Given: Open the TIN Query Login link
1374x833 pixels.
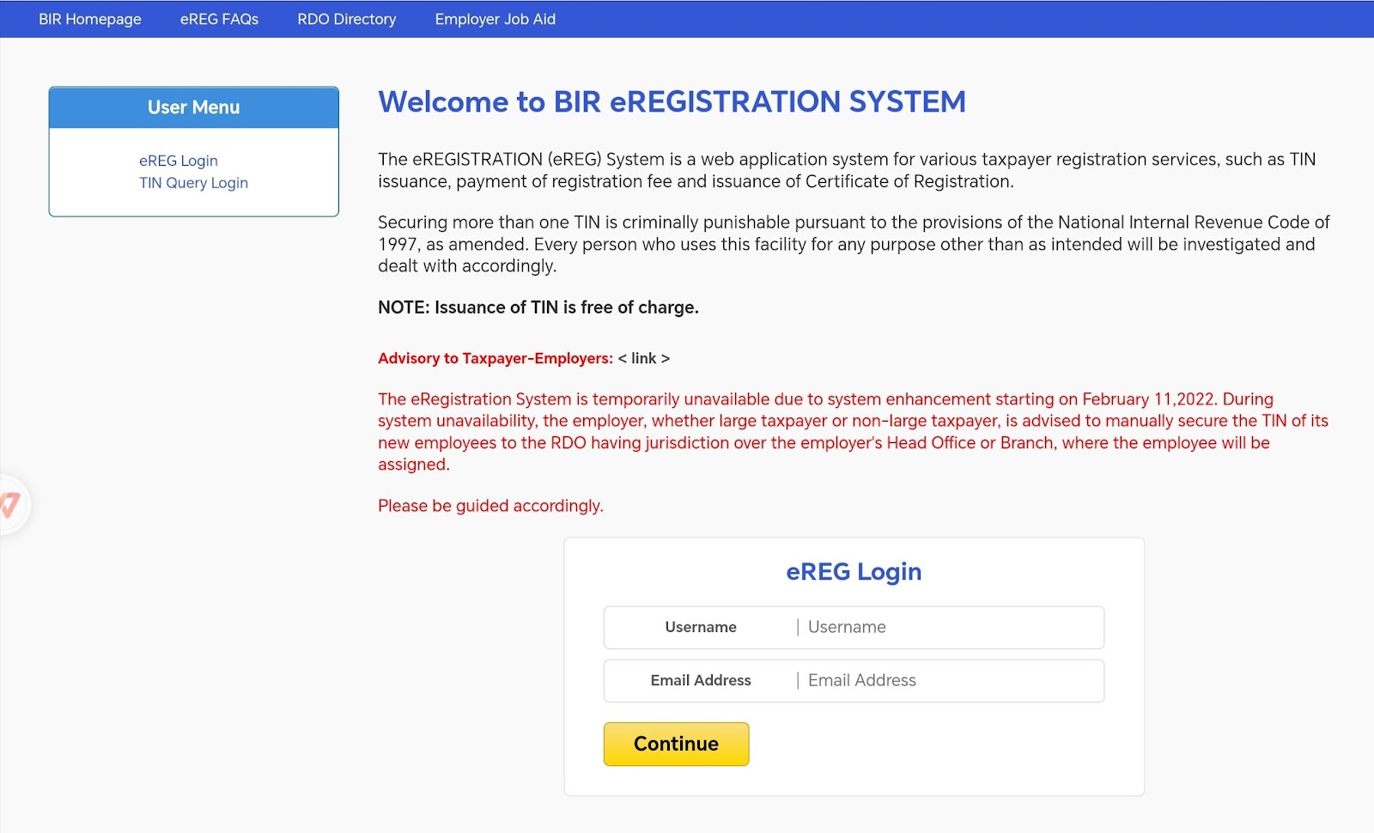Looking at the screenshot, I should coord(193,183).
